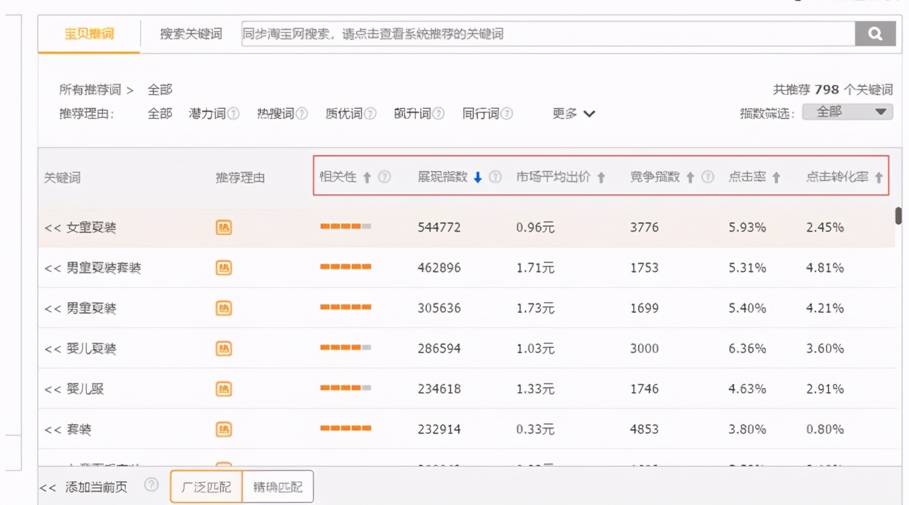
Task: Expand 所有推荐词 category breadcrumb
Action: point(96,89)
